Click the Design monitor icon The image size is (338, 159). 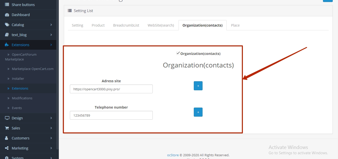tap(7, 118)
